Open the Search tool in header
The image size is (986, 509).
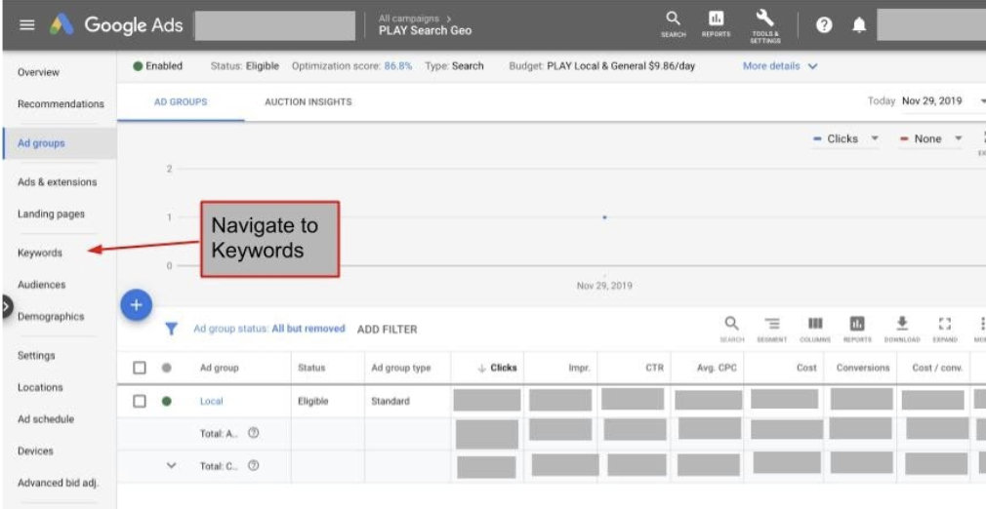673,23
